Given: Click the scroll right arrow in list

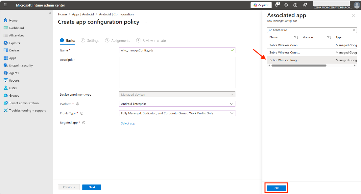Looking at the screenshot, I should point(354,66).
